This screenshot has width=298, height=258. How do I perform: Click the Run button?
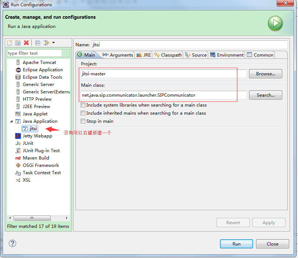pyautogui.click(x=237, y=244)
